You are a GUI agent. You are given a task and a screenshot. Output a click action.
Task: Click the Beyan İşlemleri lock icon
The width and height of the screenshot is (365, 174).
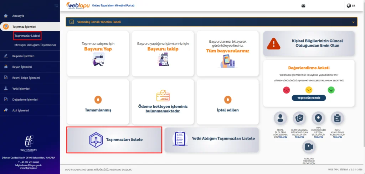6,67
